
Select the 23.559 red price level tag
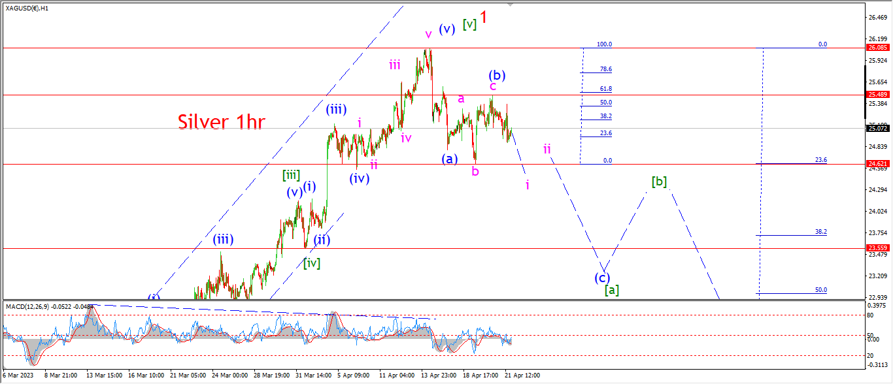point(877,248)
